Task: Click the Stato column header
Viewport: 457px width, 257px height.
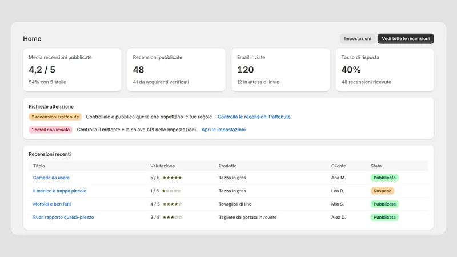Action: pos(376,166)
